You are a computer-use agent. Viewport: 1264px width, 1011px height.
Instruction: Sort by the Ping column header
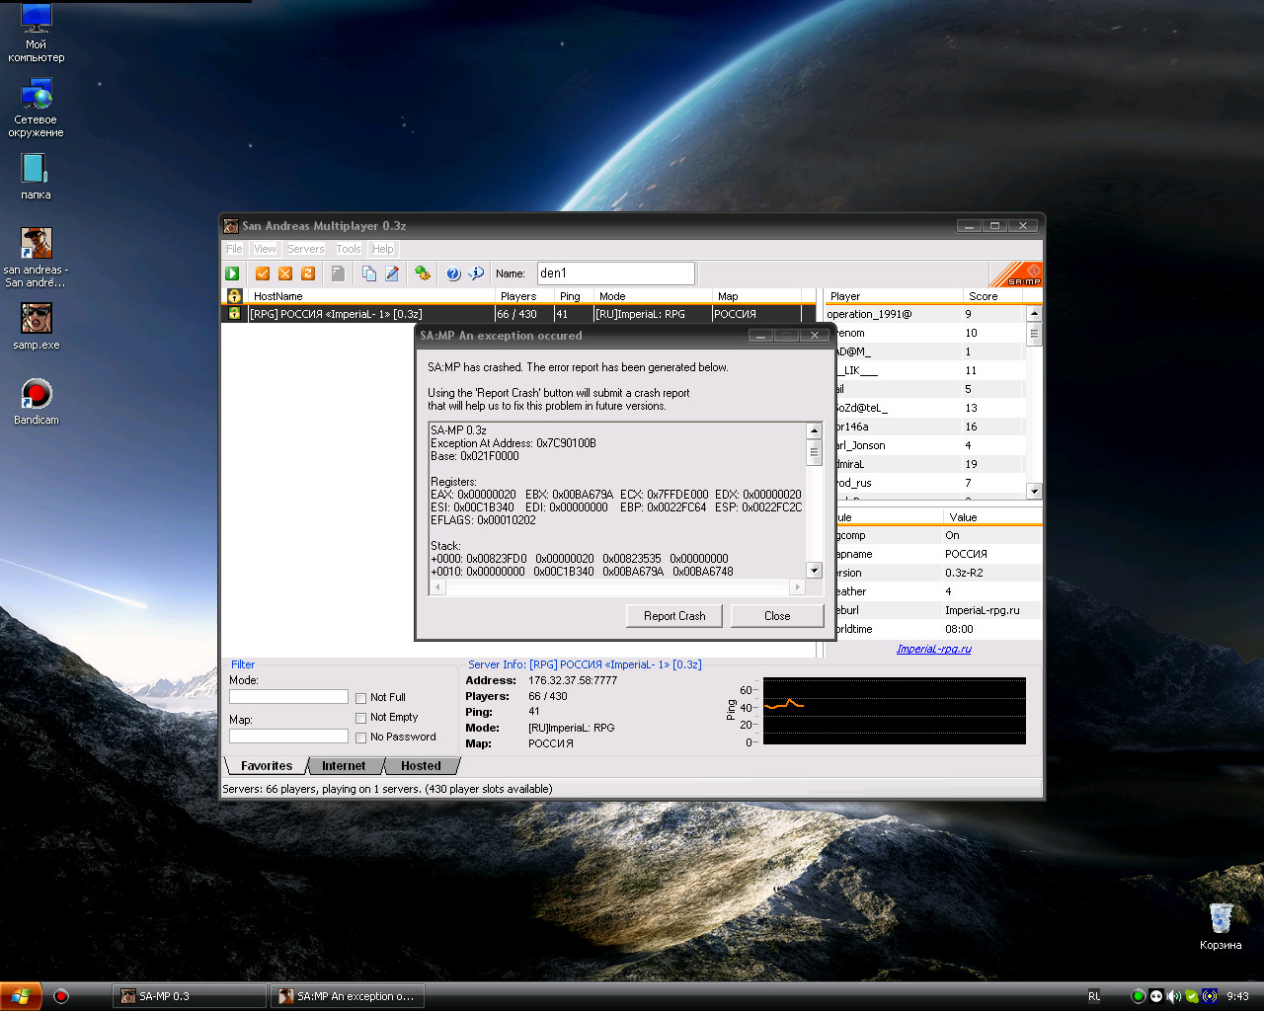575,296
